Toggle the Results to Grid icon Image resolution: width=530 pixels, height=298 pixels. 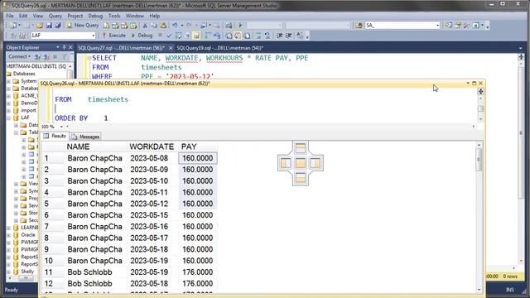pos(238,36)
